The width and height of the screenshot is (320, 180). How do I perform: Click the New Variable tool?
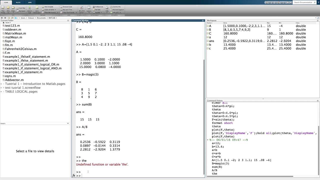click(x=47, y=7)
